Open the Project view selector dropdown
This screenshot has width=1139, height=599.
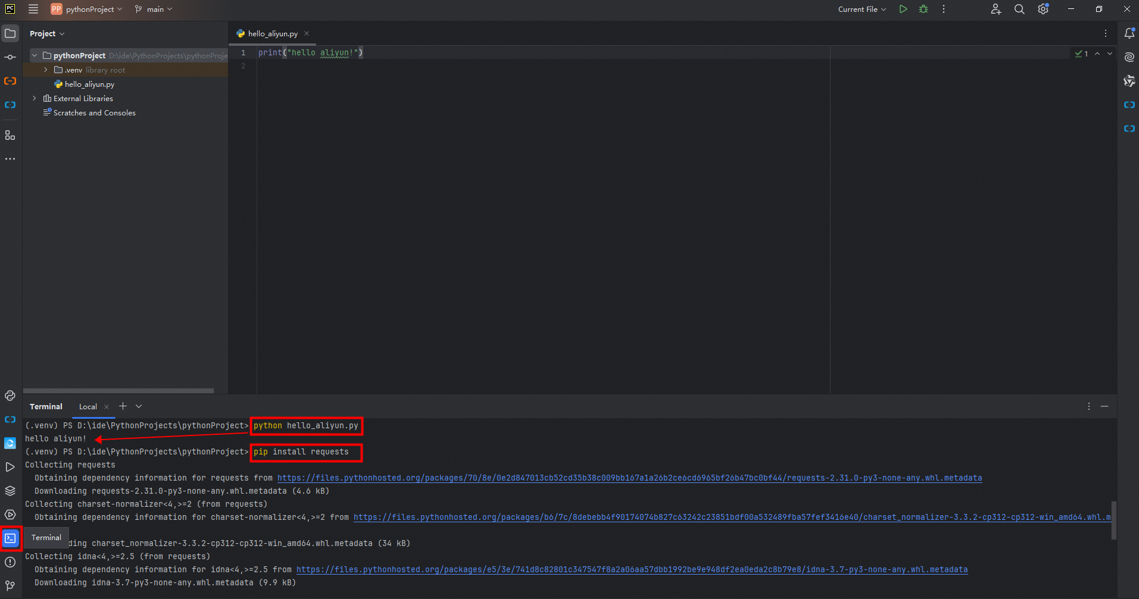coord(47,33)
